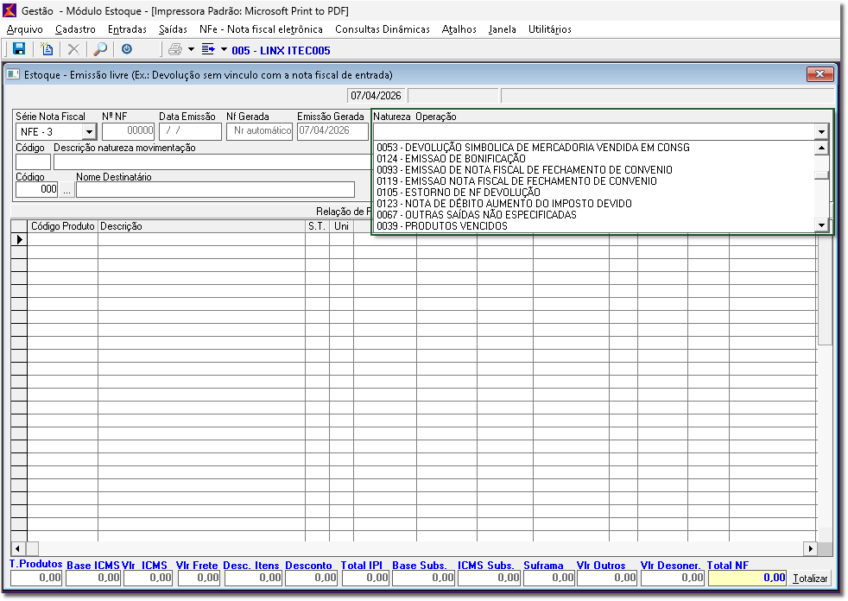The height and width of the screenshot is (601, 848).
Task: Click the ellipsis button next to Código
Action: tap(66, 190)
